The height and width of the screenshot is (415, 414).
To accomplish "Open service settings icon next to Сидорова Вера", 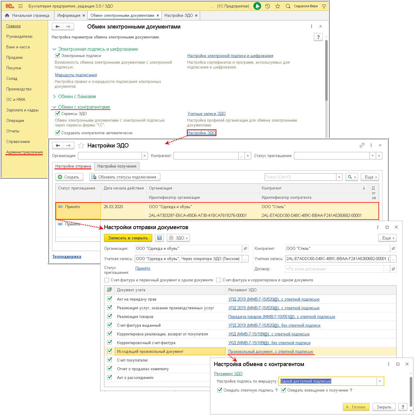I will [x=324, y=6].
